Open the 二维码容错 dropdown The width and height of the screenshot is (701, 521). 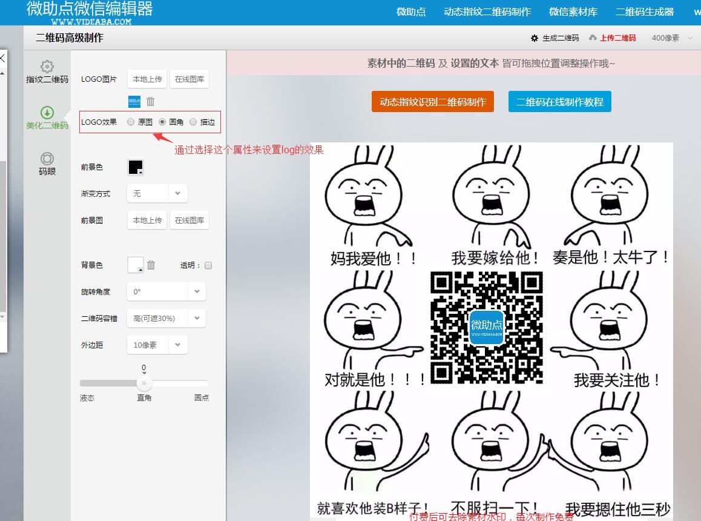[166, 318]
